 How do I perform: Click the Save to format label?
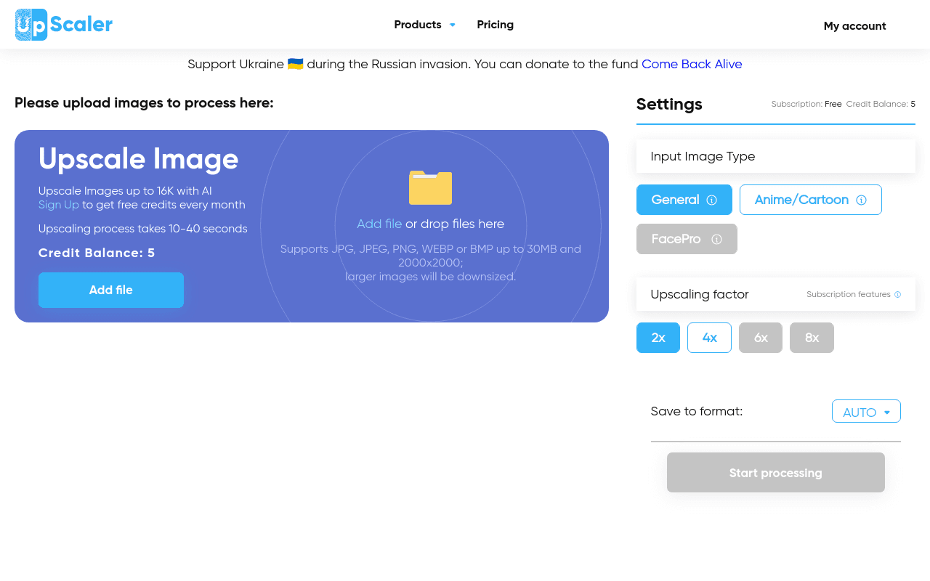pos(697,411)
